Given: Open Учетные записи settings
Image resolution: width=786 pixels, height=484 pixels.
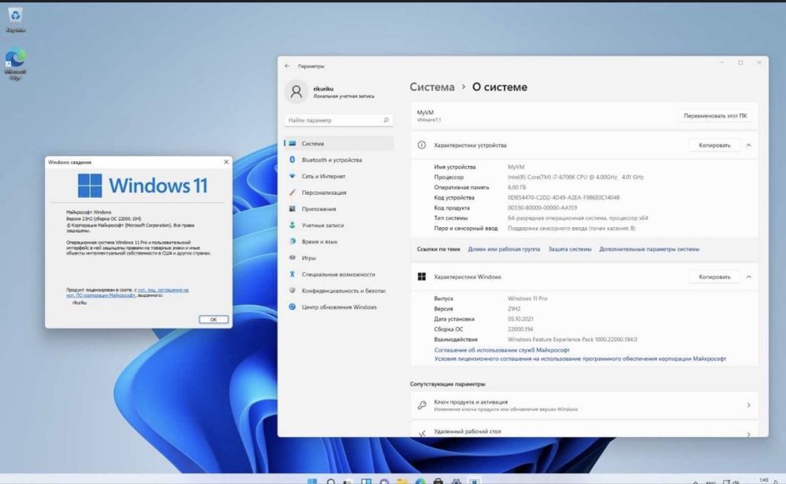Looking at the screenshot, I should point(339,225).
